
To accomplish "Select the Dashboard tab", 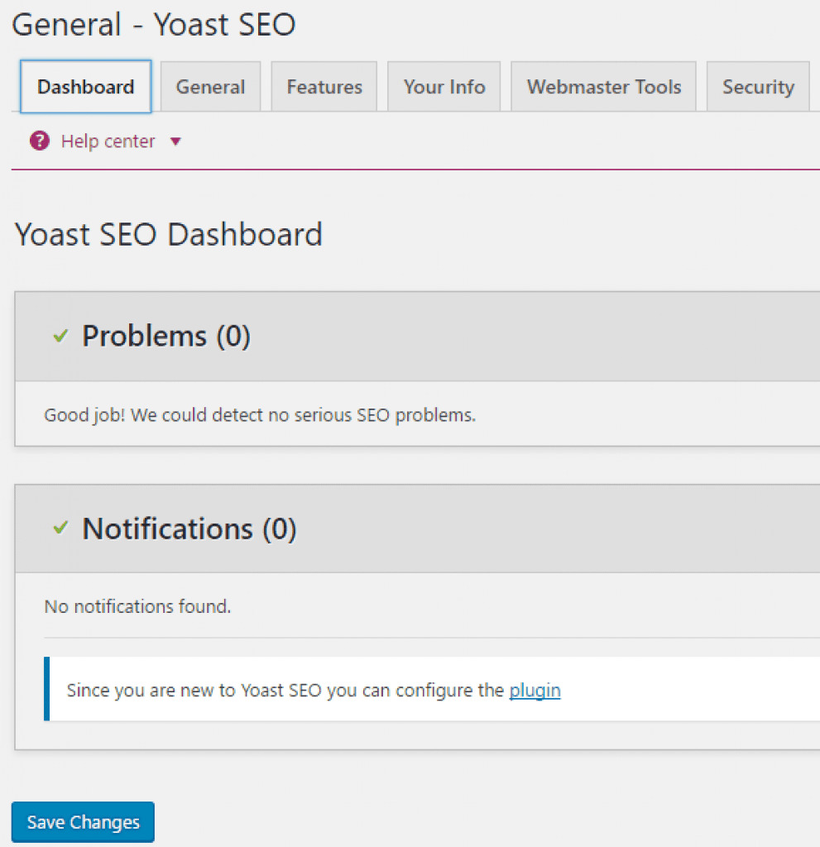I will pyautogui.click(x=85, y=86).
